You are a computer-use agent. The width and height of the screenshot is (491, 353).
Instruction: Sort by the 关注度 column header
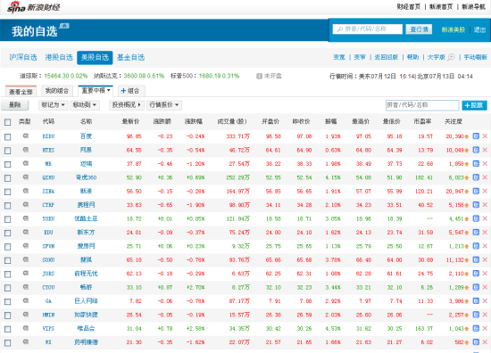coord(454,121)
